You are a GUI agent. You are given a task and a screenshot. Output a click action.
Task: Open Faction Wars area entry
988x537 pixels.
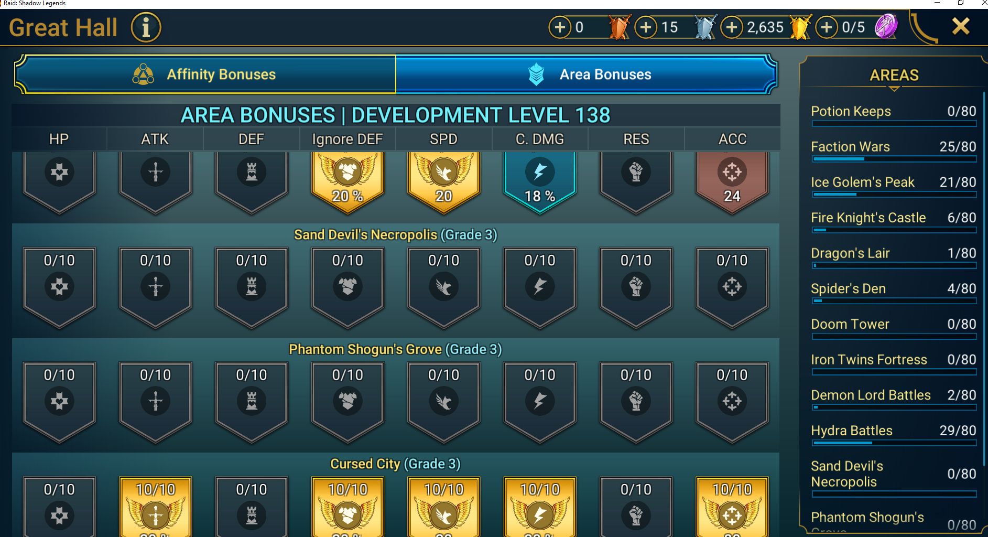894,151
